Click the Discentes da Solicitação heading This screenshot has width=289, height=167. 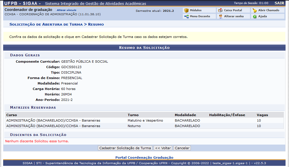pyautogui.click(x=38, y=135)
